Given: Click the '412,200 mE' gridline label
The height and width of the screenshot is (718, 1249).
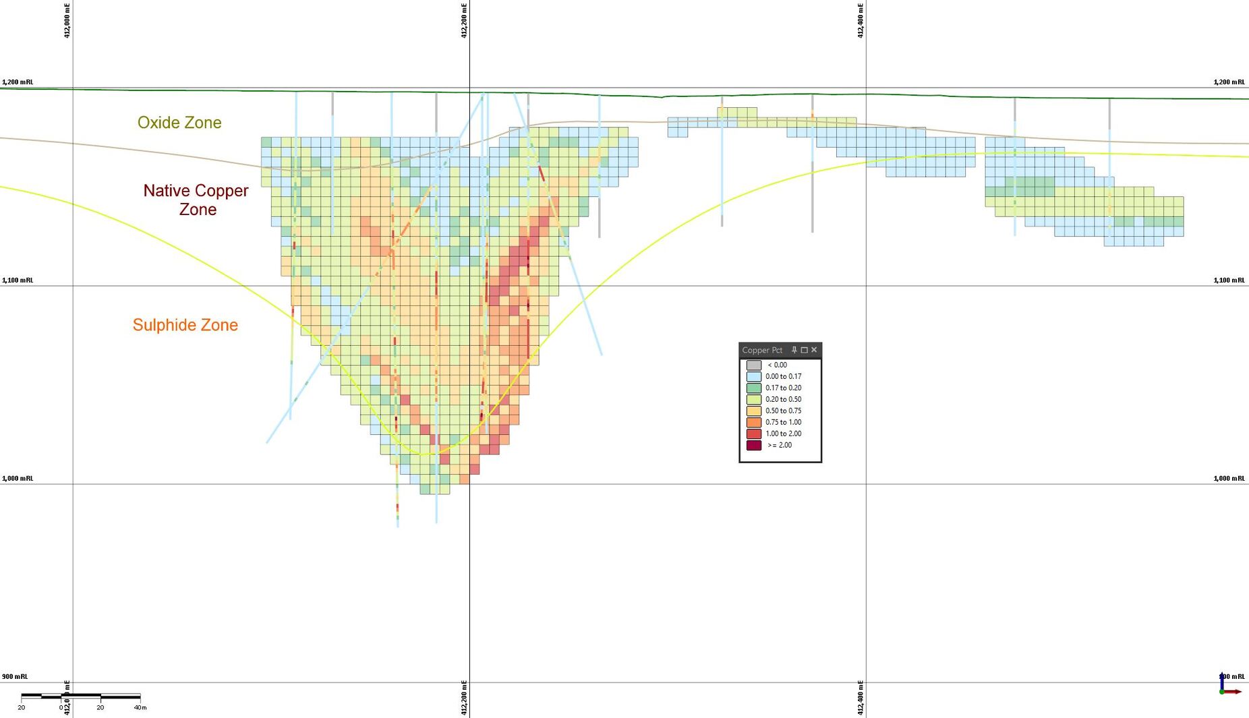Looking at the screenshot, I should point(463,20).
